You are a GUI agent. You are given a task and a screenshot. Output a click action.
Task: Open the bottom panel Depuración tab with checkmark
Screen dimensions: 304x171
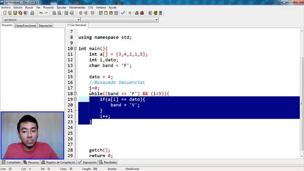[87, 162]
